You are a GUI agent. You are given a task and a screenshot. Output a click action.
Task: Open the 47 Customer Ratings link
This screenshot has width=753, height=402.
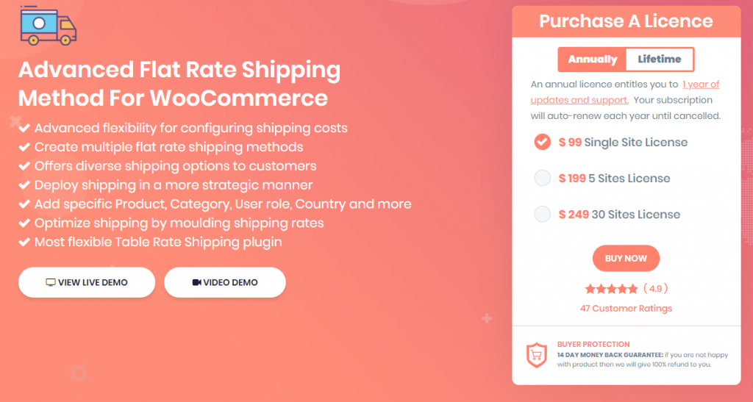pos(626,309)
